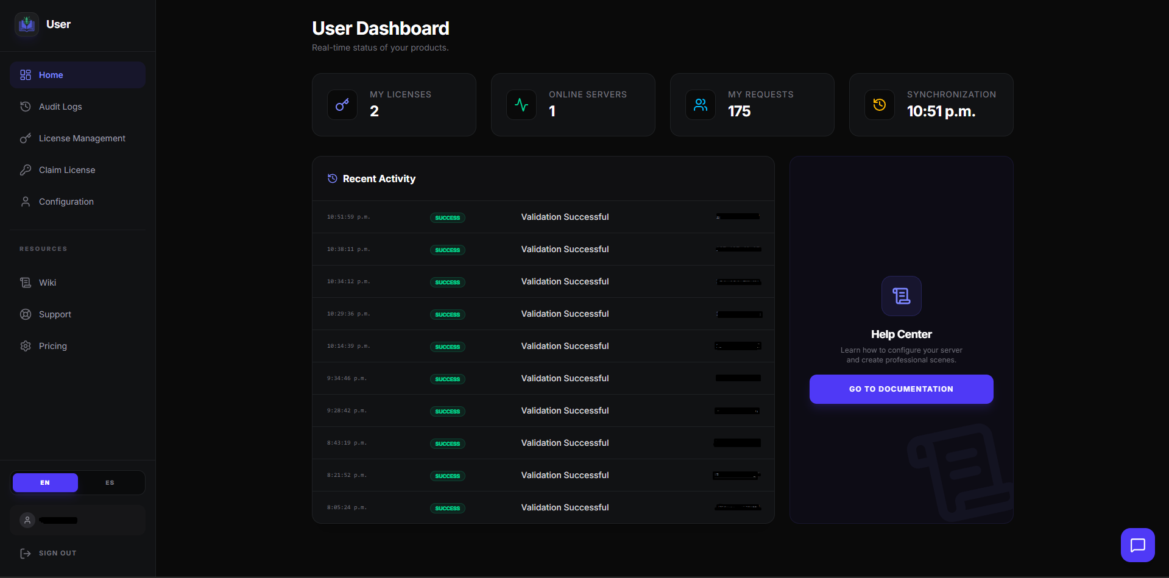The height and width of the screenshot is (578, 1169).
Task: Open the chat widget button
Action: (x=1138, y=545)
